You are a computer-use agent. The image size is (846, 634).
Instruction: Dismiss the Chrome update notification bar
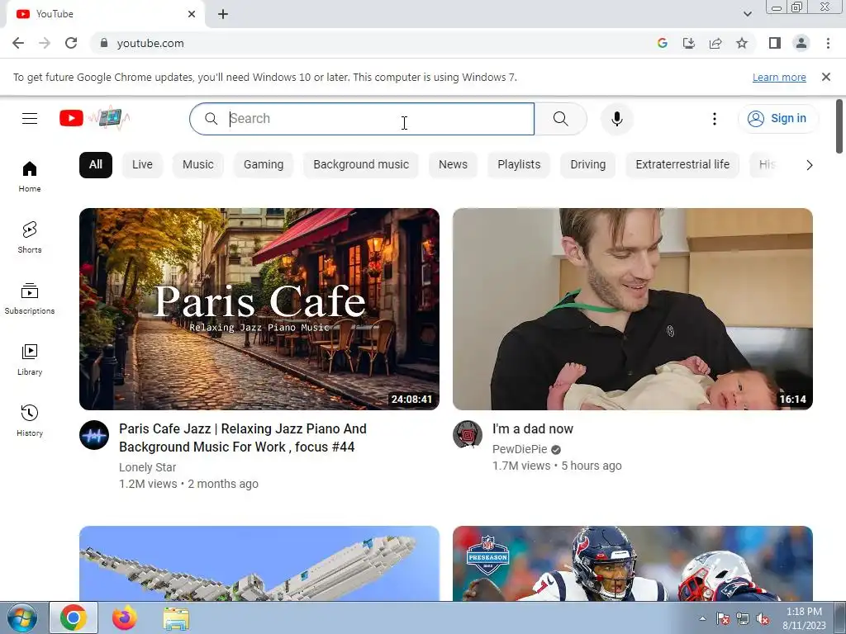(x=826, y=77)
